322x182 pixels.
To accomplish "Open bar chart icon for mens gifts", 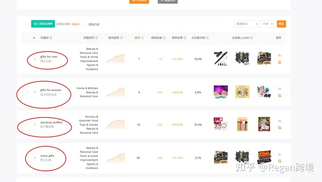I will 280,154.
